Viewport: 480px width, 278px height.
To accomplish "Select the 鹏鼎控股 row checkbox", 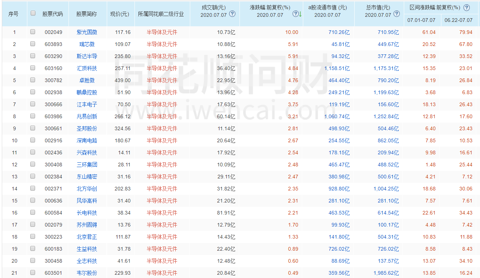I will tap(33, 92).
